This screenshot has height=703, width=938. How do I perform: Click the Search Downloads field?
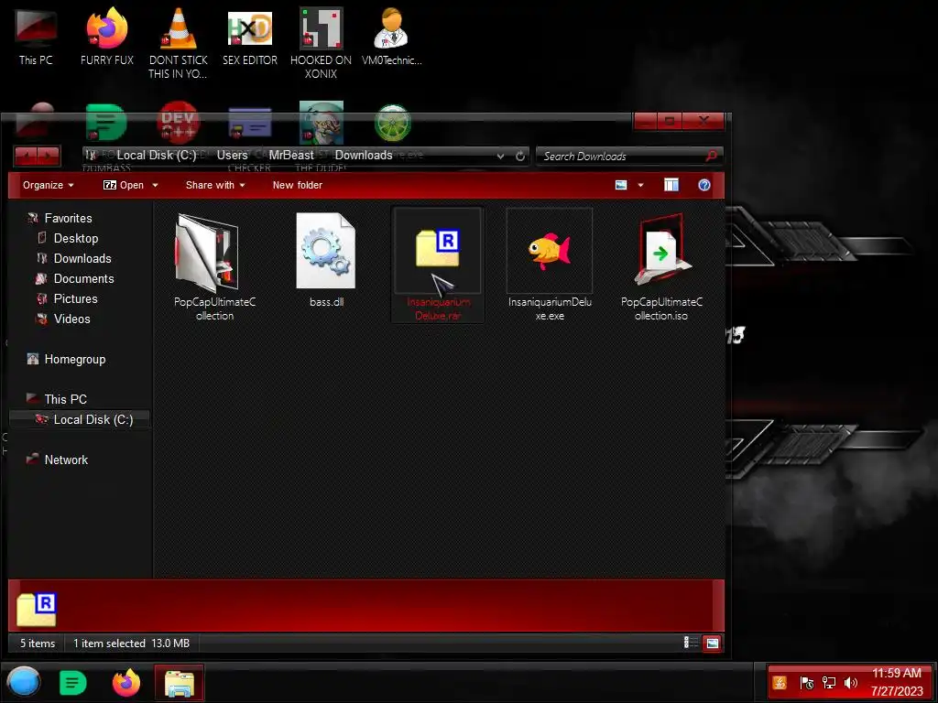tap(629, 156)
